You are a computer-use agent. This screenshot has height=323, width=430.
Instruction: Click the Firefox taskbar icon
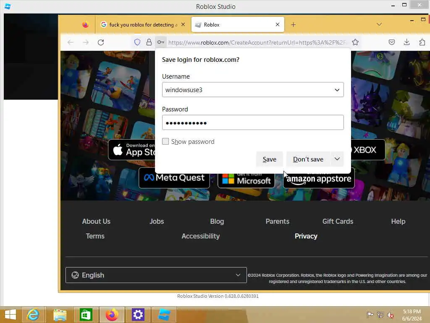click(x=112, y=315)
